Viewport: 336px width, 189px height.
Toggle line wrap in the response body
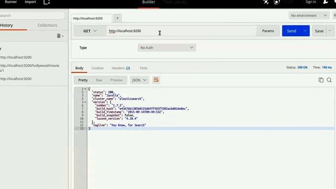[x=156, y=80]
